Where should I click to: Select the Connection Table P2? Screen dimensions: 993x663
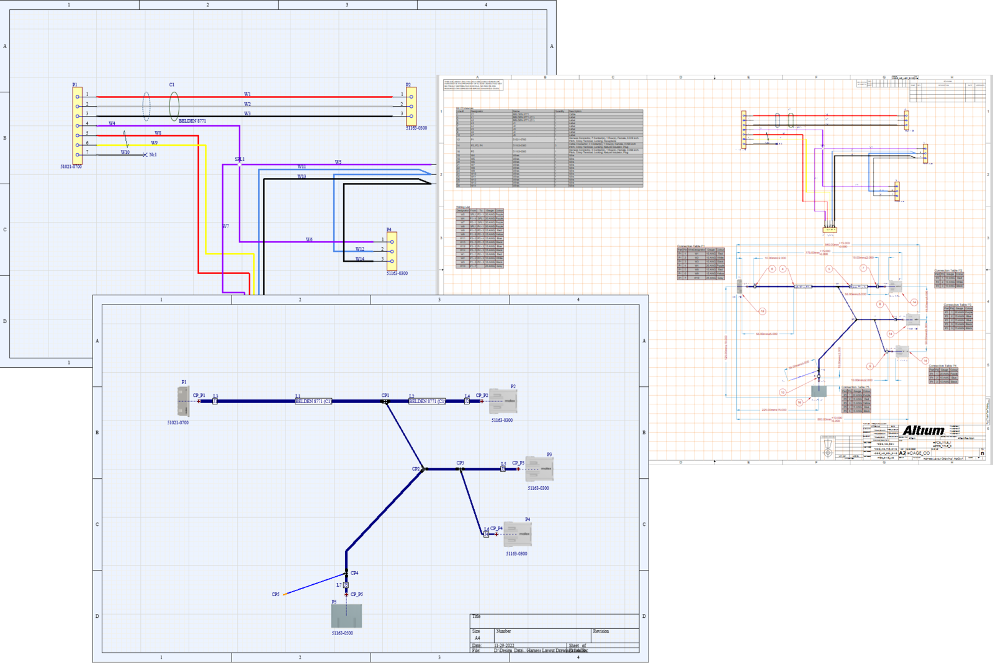point(950,280)
